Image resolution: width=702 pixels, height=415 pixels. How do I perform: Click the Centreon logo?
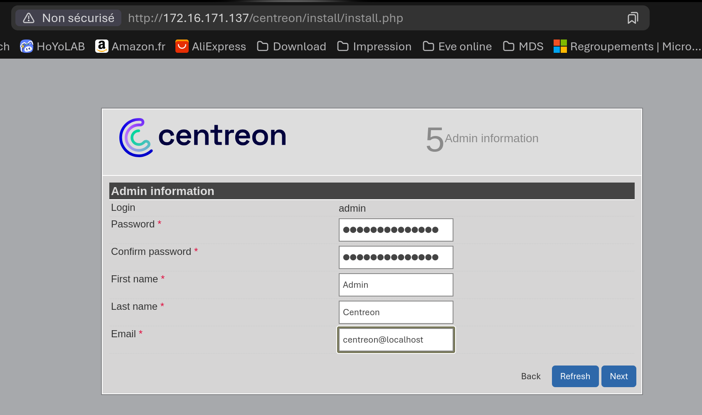point(203,137)
